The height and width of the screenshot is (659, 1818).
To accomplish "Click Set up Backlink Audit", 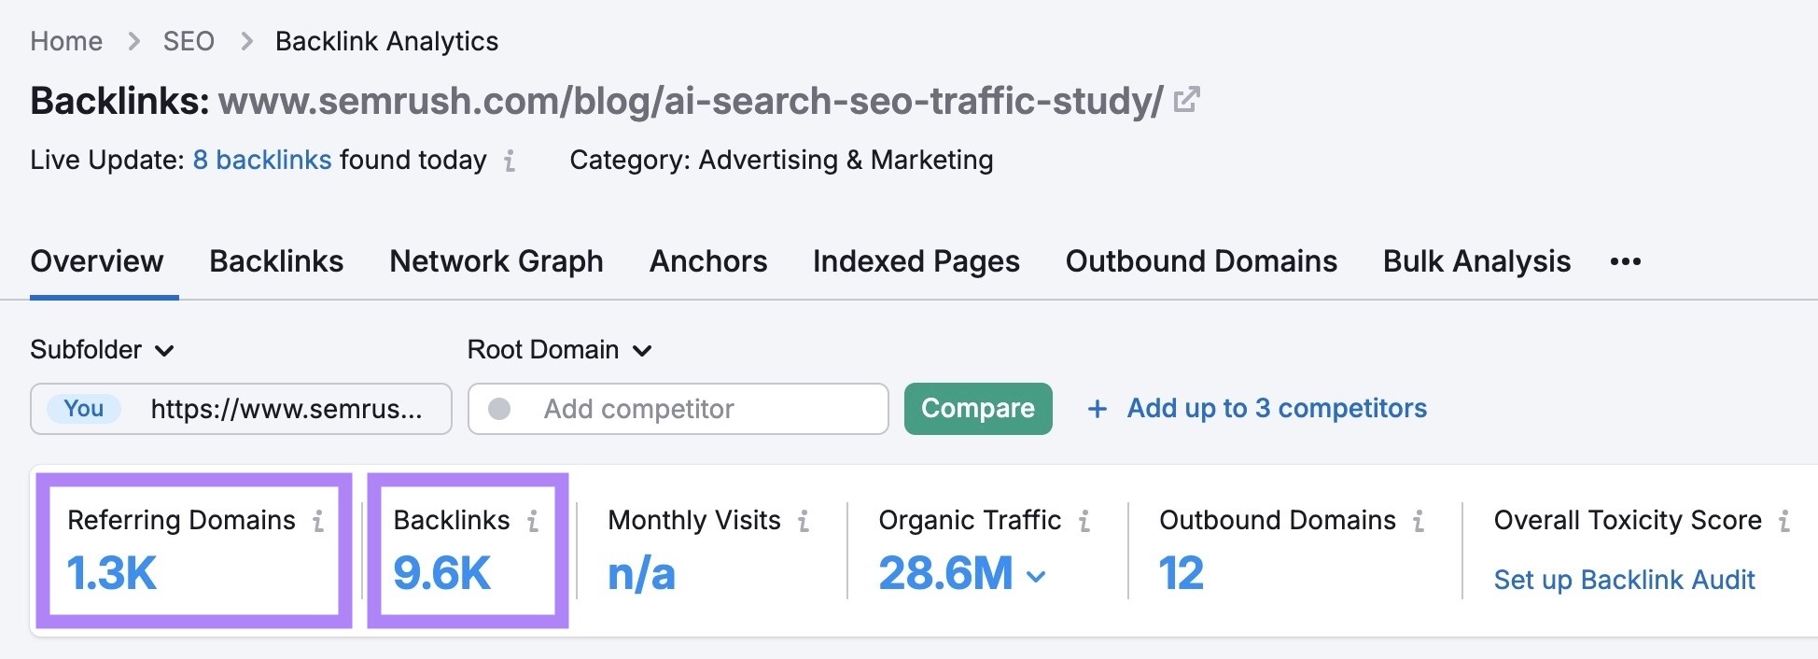I will click(1624, 579).
